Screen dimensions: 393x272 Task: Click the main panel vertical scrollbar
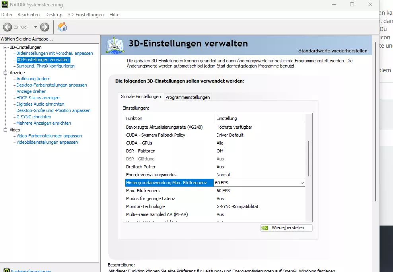(x=375, y=122)
